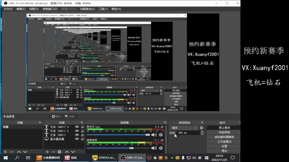Viewport: 289px width, 162px height.
Task: Toggle lock for 文本 (GDI+) source
Action: tap(82, 135)
